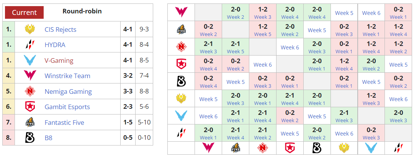The image size is (414, 157).
Task: Follow the Nemiga Gaming team name link
Action: (68, 92)
